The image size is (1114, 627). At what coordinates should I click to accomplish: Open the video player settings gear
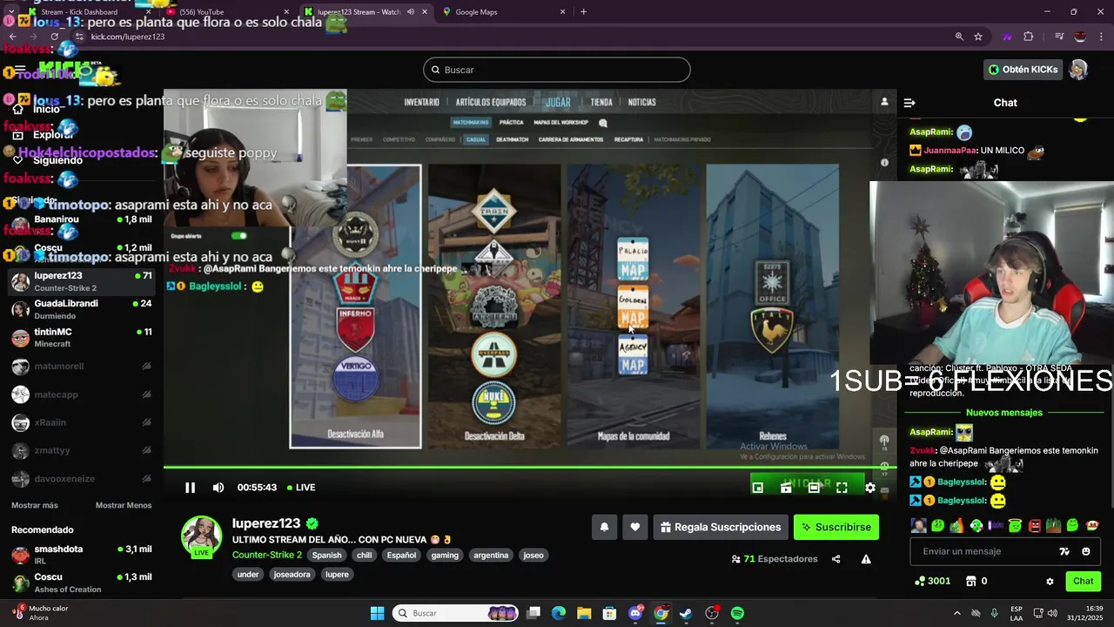(x=869, y=488)
